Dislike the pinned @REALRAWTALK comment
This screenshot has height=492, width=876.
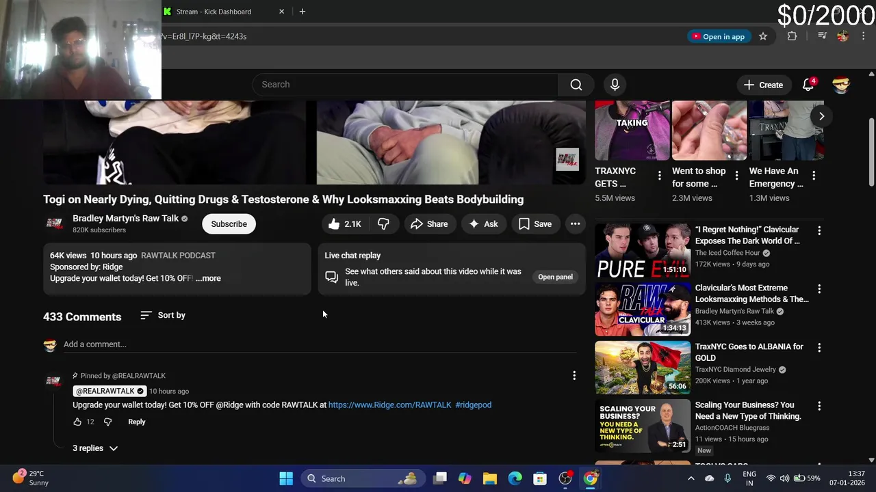click(x=107, y=422)
